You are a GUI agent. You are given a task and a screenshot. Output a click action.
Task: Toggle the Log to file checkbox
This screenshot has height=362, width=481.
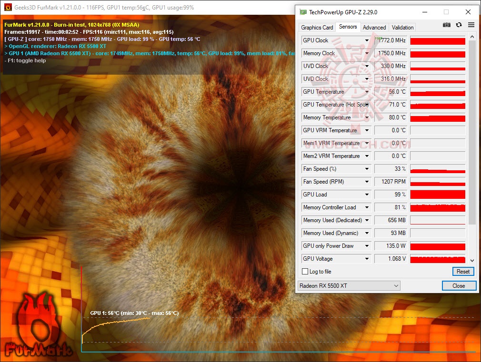click(305, 271)
